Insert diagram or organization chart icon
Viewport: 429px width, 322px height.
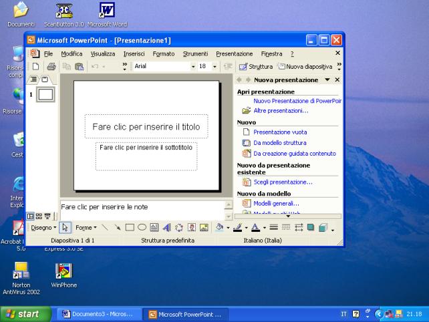click(x=179, y=227)
